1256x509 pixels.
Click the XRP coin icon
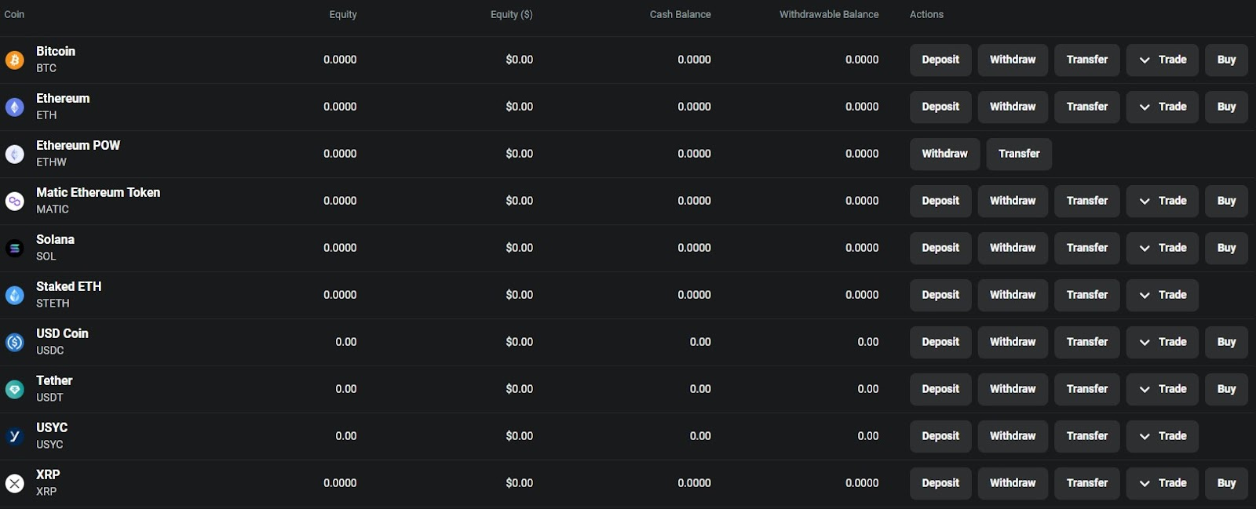[x=14, y=483]
